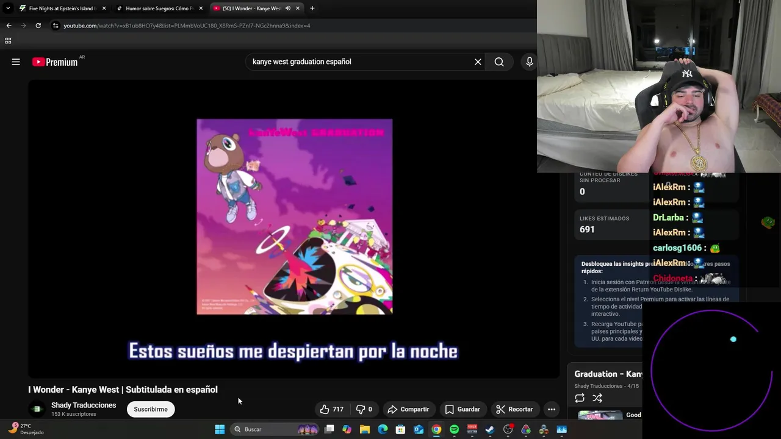The height and width of the screenshot is (439, 781).
Task: Mute the I Wonder tab via speaker icon
Action: [x=288, y=9]
